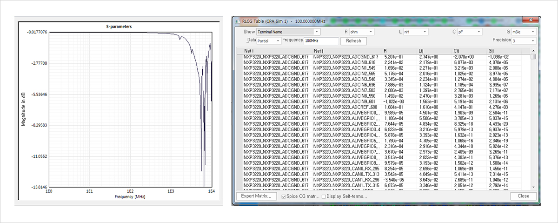The image size is (558, 223).
Task: Click the Frequency [MHz] axis label
Action: point(130,197)
